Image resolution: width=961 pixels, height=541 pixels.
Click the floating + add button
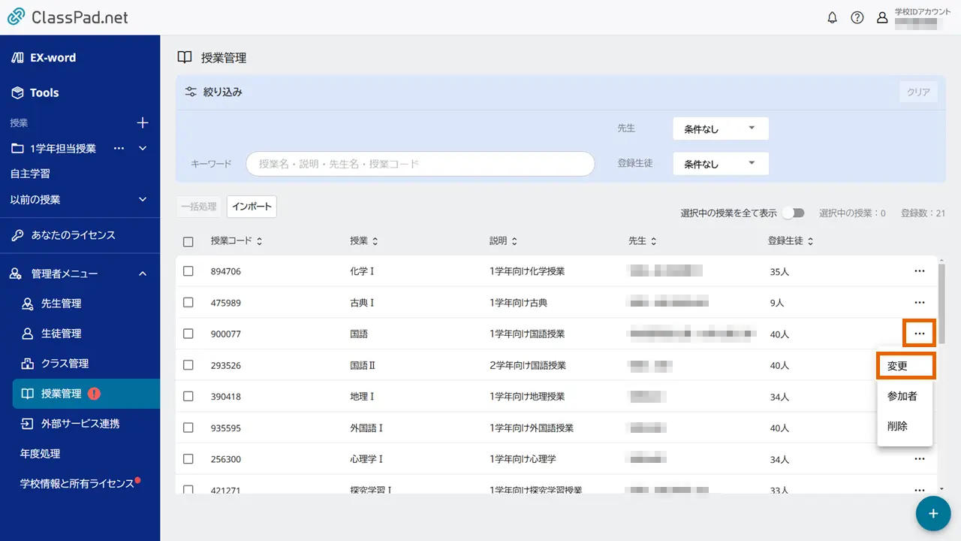click(932, 513)
